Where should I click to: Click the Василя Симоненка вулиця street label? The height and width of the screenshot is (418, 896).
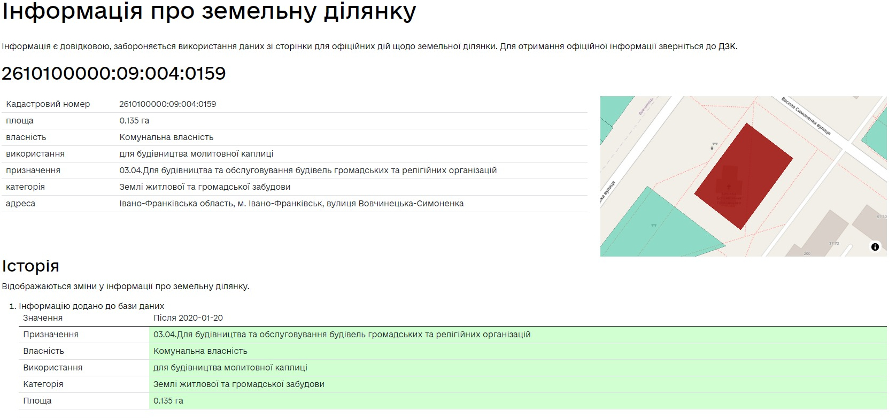pyautogui.click(x=806, y=116)
